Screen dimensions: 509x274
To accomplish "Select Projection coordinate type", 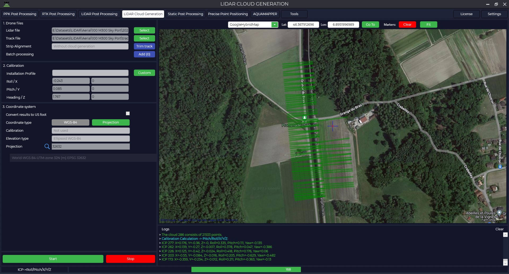I will (111, 122).
